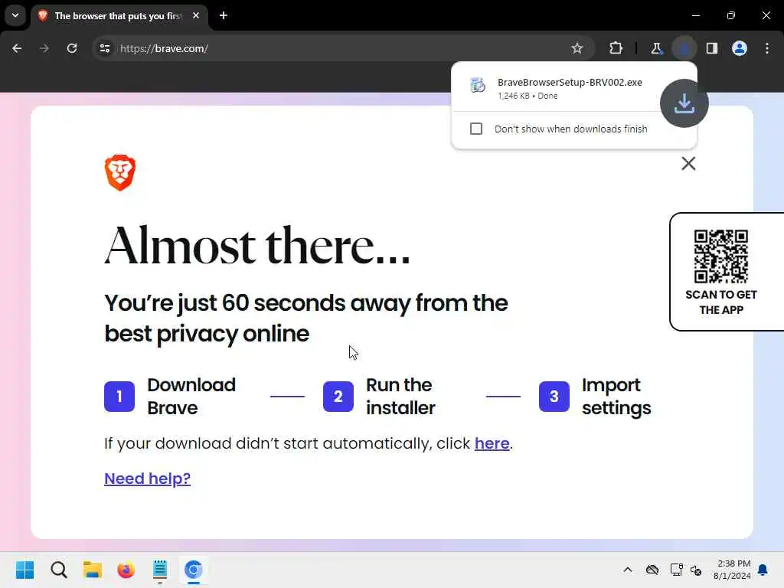The image size is (784, 588).
Task: Click the 'Run the installer' step text
Action: point(400,397)
